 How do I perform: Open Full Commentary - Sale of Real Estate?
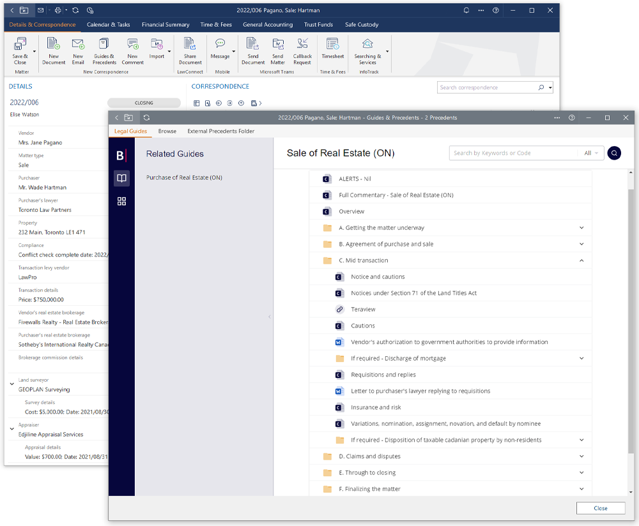click(x=396, y=195)
